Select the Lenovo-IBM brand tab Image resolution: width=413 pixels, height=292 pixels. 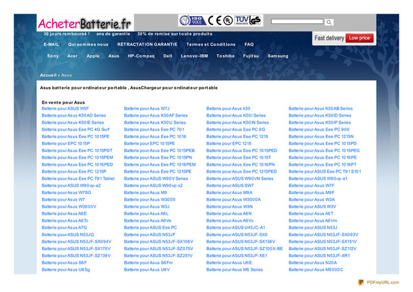point(194,56)
